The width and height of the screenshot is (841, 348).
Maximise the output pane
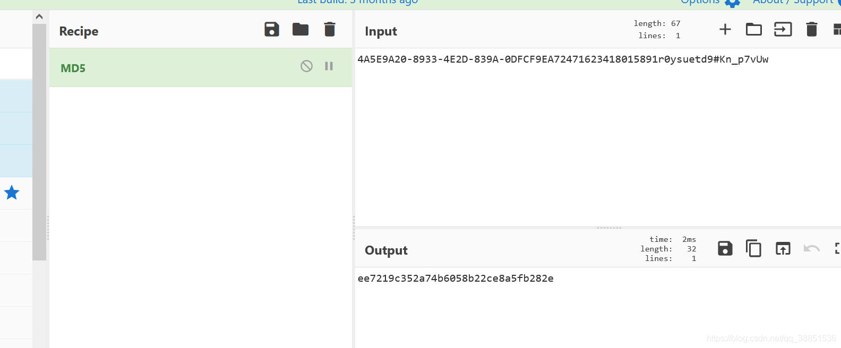click(x=838, y=248)
